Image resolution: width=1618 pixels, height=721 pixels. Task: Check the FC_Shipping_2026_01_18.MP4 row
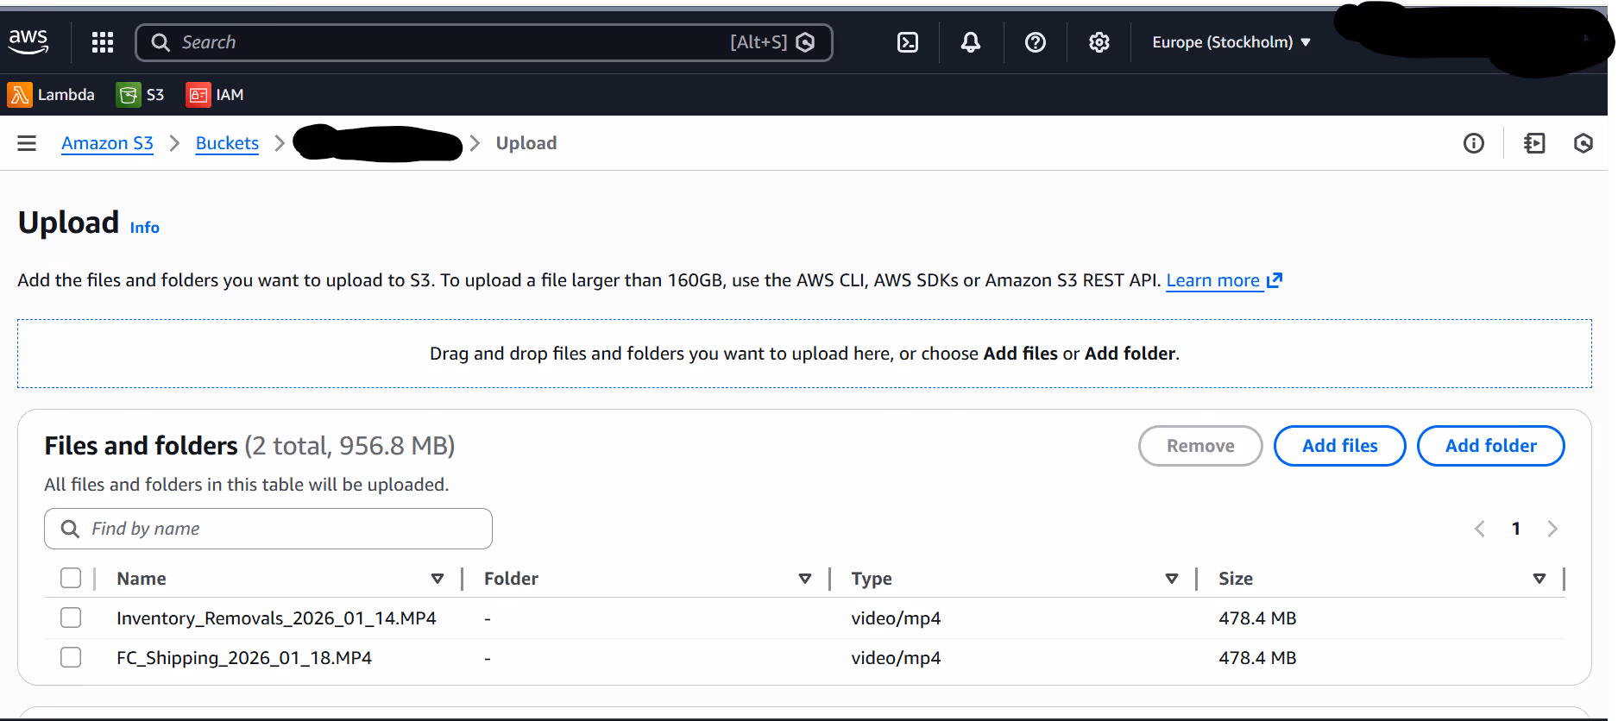point(71,657)
